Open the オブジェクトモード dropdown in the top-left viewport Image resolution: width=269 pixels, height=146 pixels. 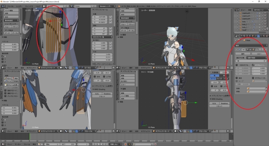(x=48, y=68)
